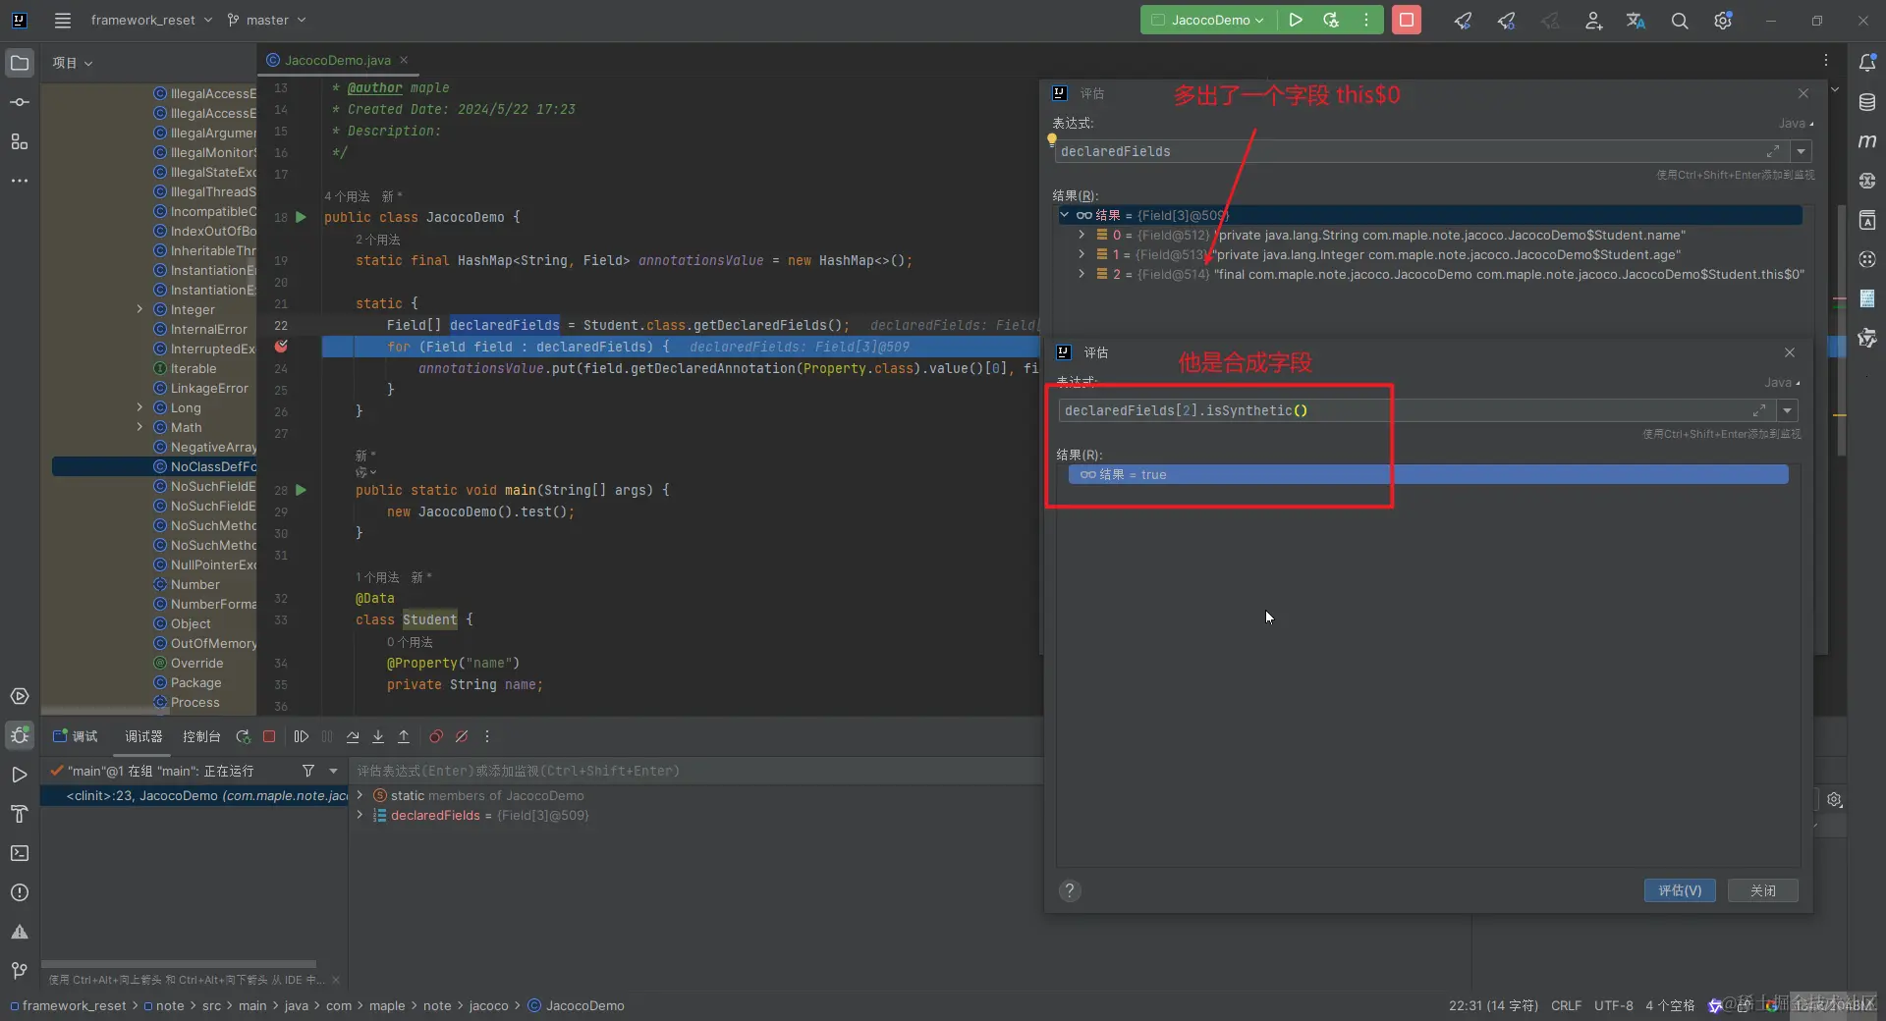Resume program in debugger toolbar

click(x=302, y=736)
